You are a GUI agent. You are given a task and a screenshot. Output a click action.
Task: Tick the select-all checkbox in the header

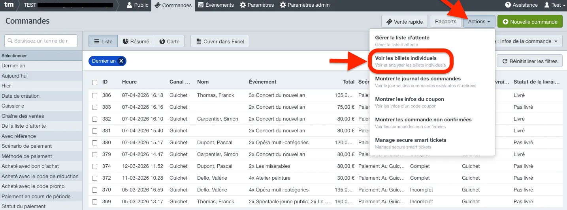(94, 82)
